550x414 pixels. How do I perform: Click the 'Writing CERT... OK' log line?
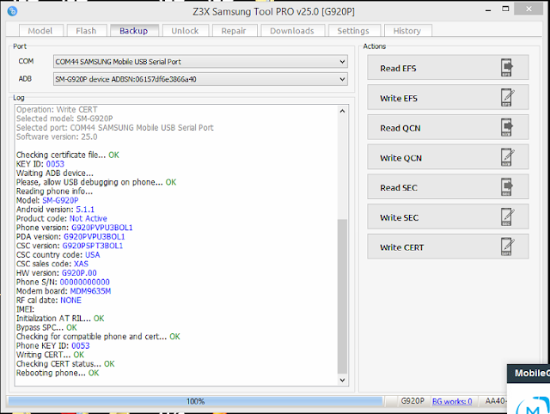pyautogui.click(x=50, y=355)
